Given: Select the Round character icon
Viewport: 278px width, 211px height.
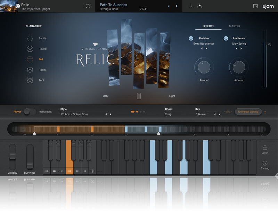Looking at the screenshot, I should 30,49.
